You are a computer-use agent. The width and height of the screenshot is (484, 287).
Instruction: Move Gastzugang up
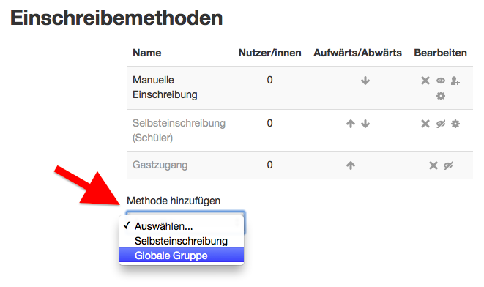(x=350, y=165)
